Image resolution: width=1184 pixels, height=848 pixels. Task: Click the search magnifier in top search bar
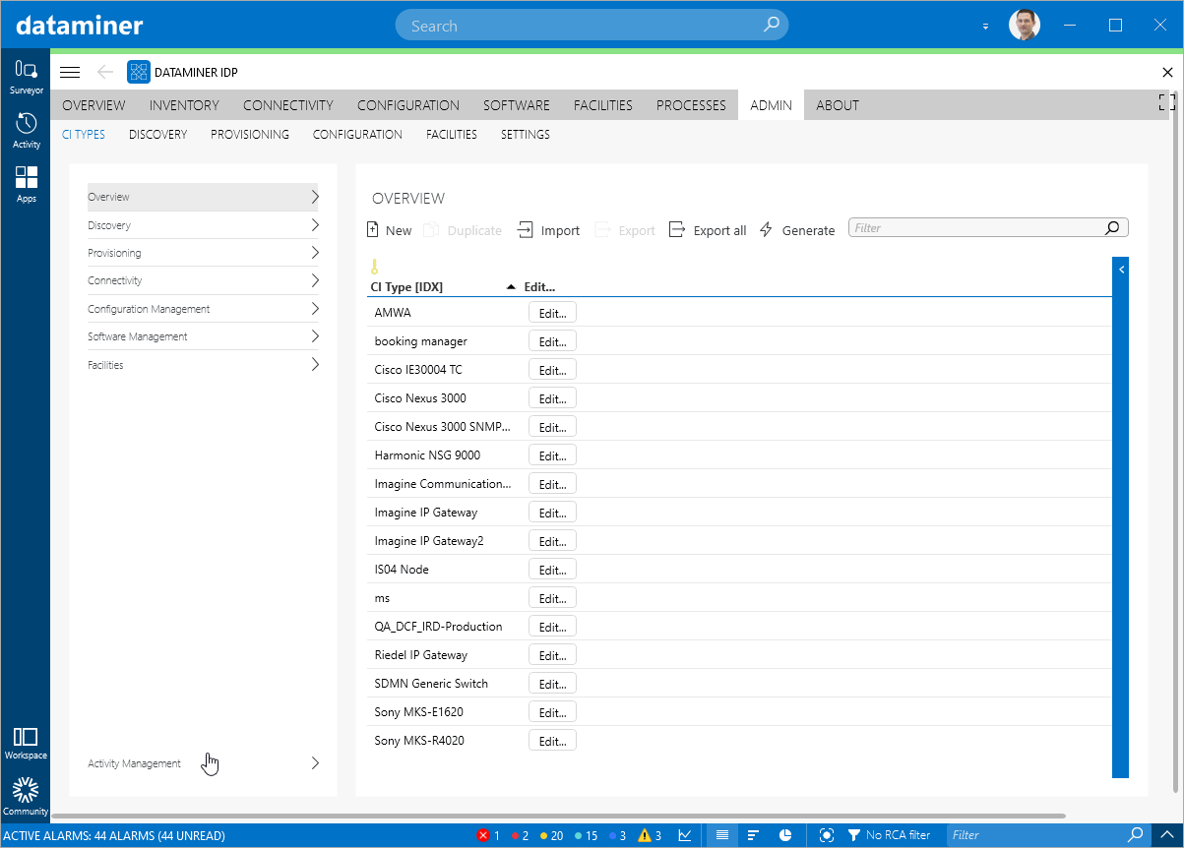point(772,26)
